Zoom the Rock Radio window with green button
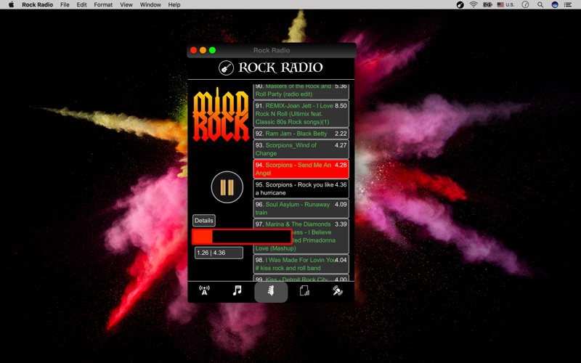 point(212,50)
